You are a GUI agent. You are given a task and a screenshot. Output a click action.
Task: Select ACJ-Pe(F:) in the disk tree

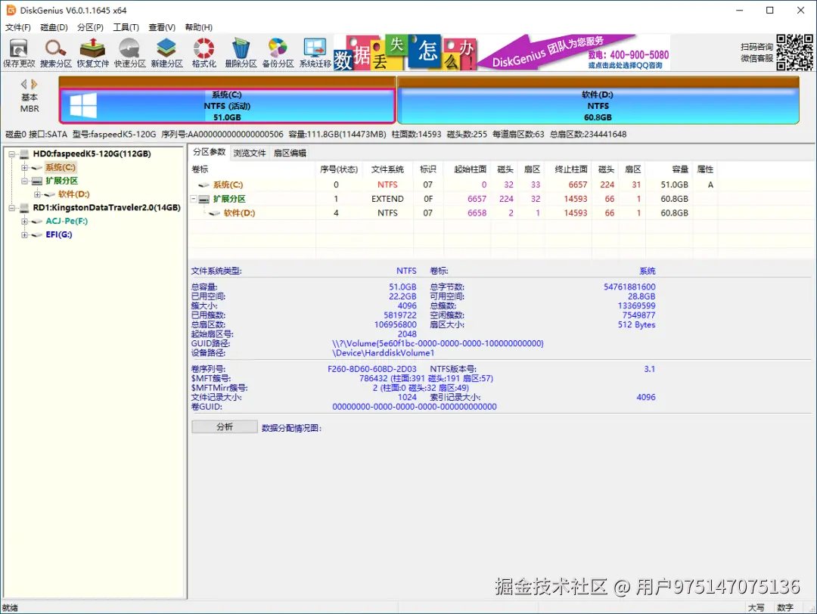(x=67, y=222)
